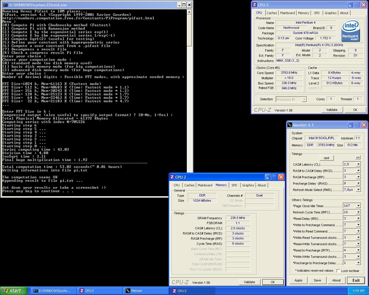Screen dimensions: 369x295
Task: Click the fsb/dram 1:1 field in MemSet
Action: [x=357, y=138]
